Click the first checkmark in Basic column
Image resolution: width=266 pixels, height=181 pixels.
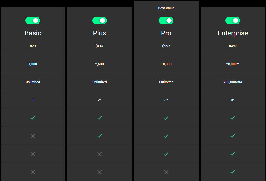pos(33,118)
